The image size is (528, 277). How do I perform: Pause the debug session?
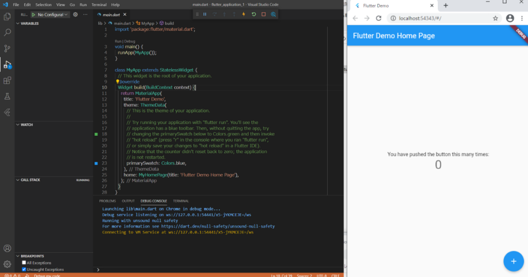(205, 14)
